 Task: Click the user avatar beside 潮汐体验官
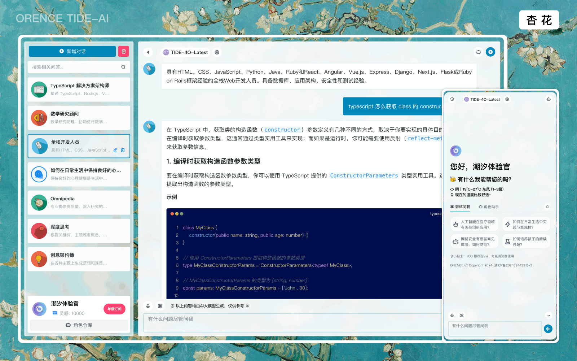[x=39, y=309]
